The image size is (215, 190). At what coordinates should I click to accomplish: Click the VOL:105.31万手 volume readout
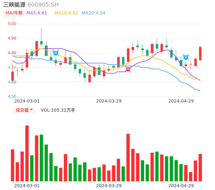pyautogui.click(x=58, y=110)
